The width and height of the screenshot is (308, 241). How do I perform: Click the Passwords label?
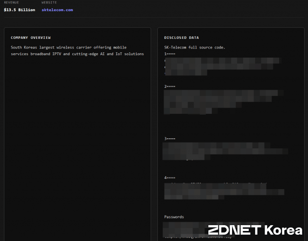pyautogui.click(x=174, y=217)
